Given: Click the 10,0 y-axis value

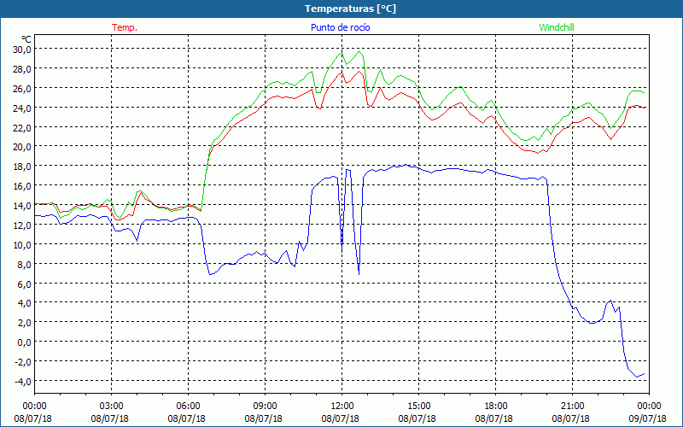Looking at the screenshot, I should (x=22, y=245).
